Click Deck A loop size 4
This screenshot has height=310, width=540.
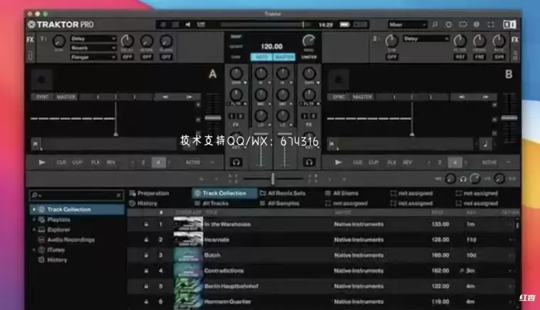[158, 162]
